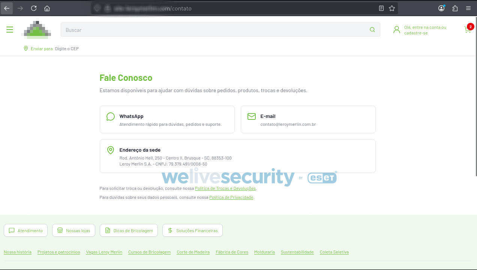477x270 pixels.
Task: Bookmark this page with the star
Action: click(x=392, y=8)
